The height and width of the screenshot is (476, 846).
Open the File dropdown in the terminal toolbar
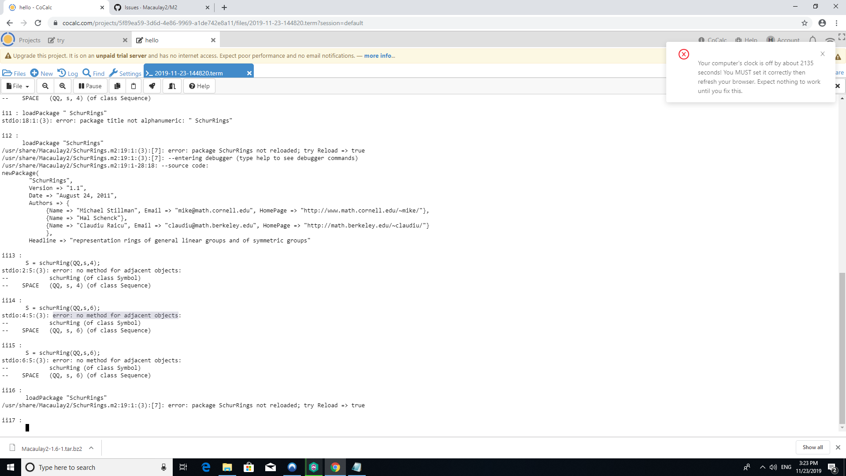[x=17, y=86]
